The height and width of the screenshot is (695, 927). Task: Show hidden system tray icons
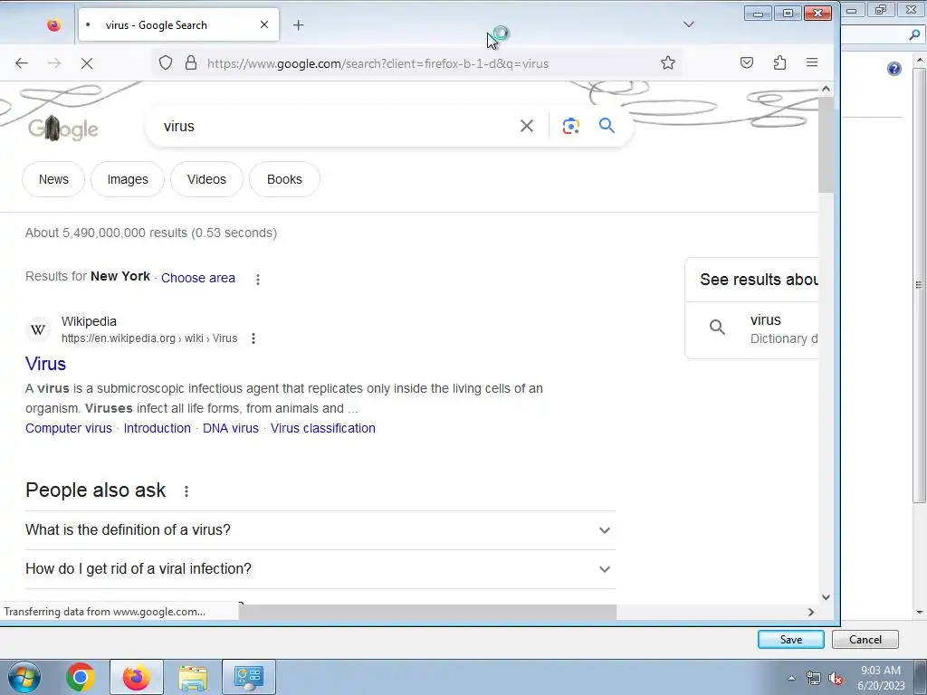tap(791, 678)
